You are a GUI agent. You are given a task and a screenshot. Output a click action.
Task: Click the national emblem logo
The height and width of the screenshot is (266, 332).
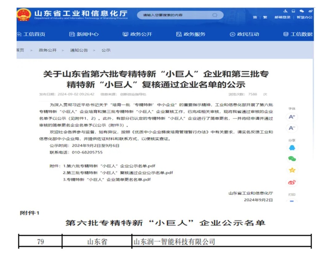tap(24, 14)
